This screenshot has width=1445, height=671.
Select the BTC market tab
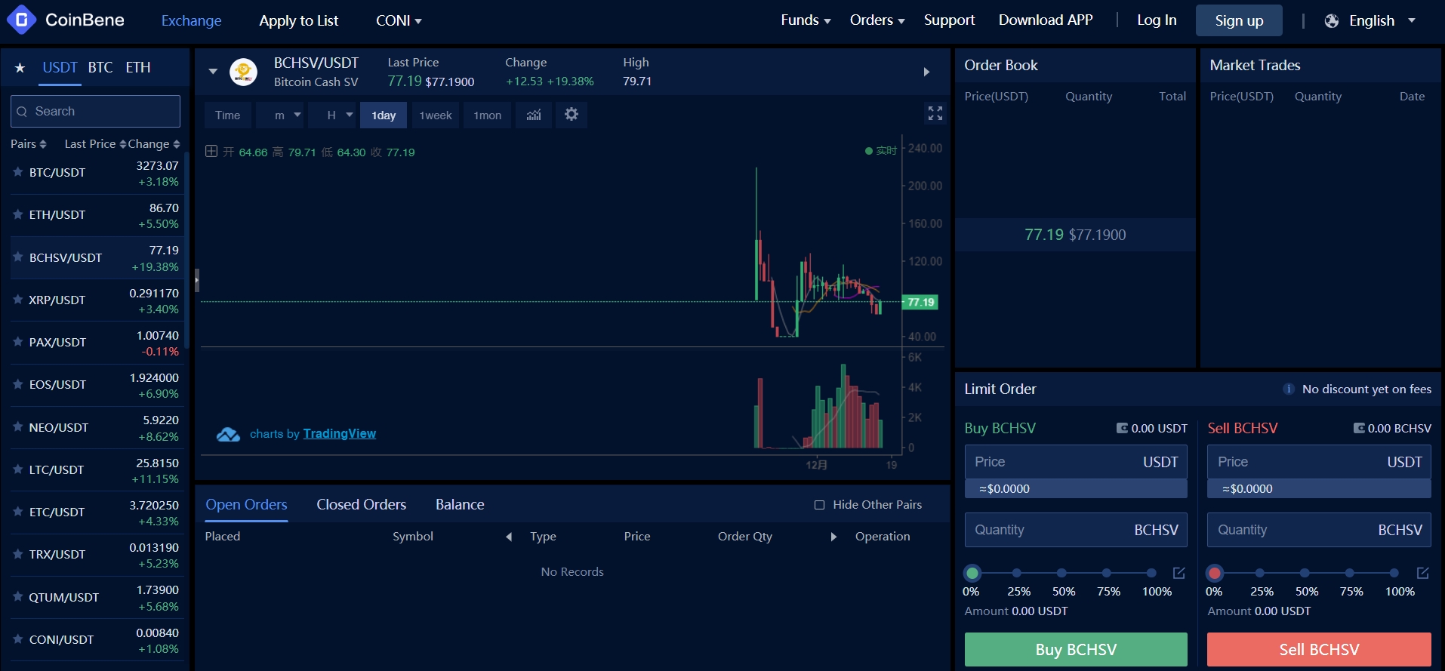coord(100,68)
